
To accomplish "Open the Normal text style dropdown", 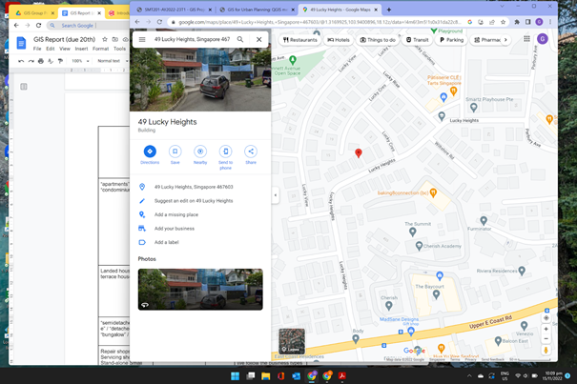I will point(110,61).
